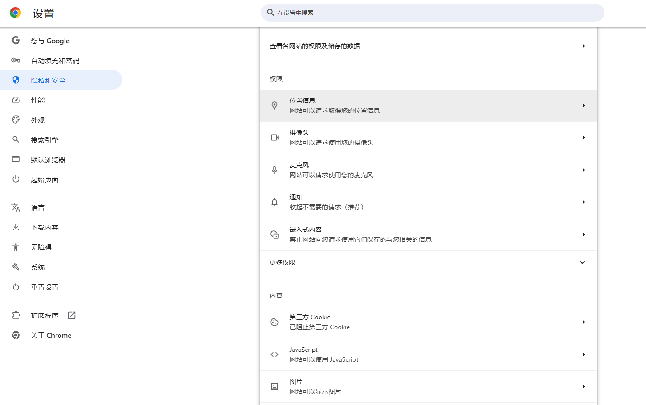Open 无障碍 settings
The width and height of the screenshot is (646, 405).
click(x=61, y=247)
